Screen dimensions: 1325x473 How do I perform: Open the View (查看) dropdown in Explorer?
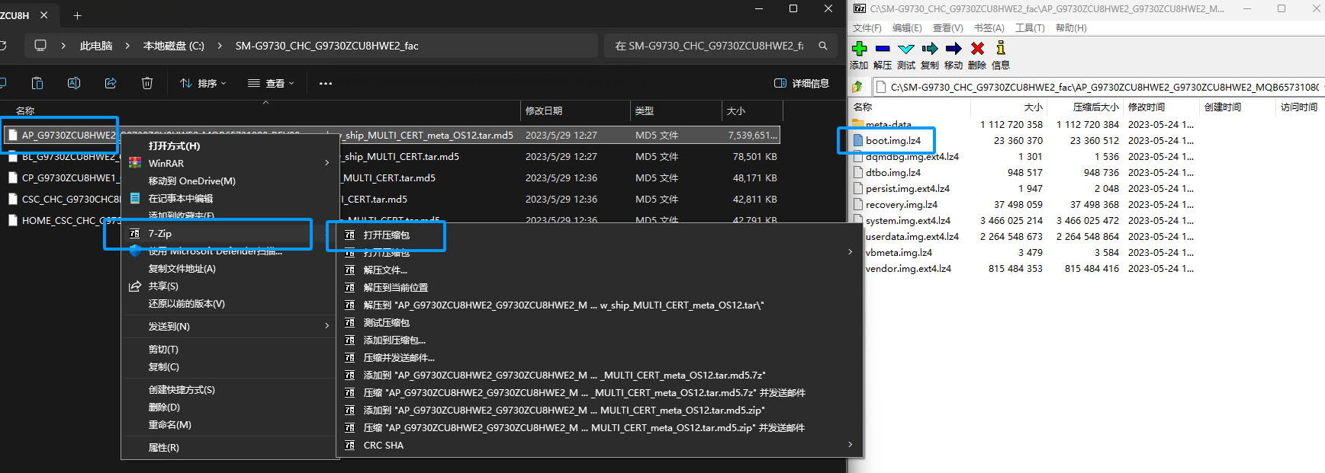click(271, 83)
